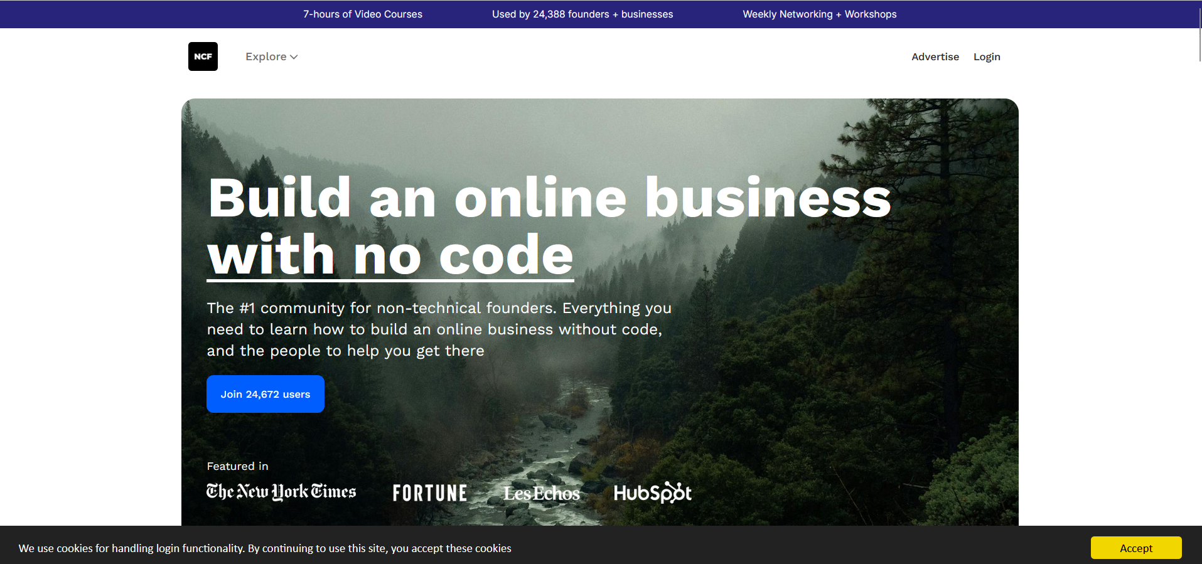
Task: Open the Advertise page
Action: coord(935,56)
